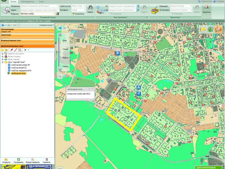This screenshot has height=169, width=225.
Task: Click the green radar icon on map
Action: 210,29
